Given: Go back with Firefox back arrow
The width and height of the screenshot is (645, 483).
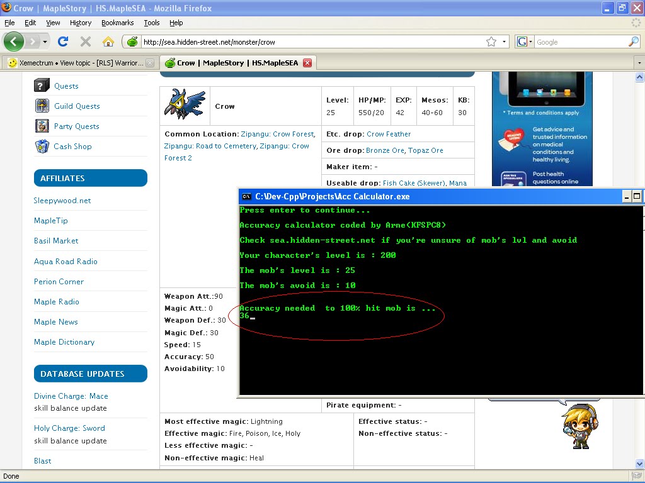Looking at the screenshot, I should pos(14,42).
